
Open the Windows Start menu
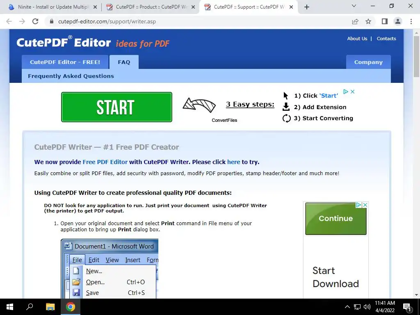[10, 307]
